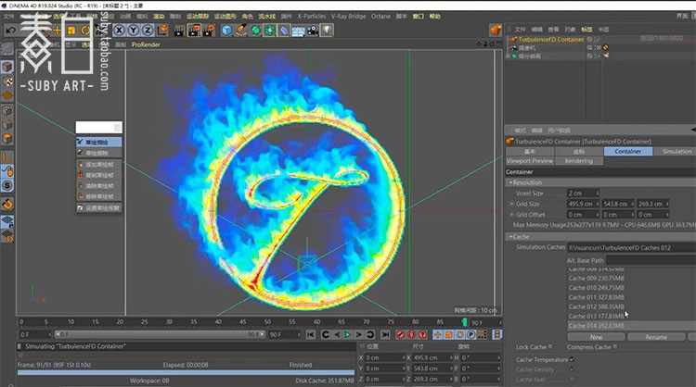Step to the next frame
The image size is (696, 387).
[358, 335]
